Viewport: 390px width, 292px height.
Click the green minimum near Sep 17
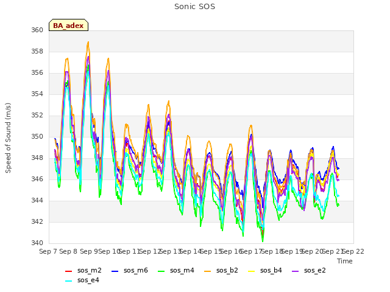click(263, 240)
